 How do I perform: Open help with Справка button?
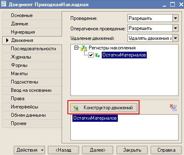(x=166, y=150)
